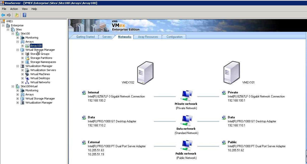This screenshot has height=164, width=307.
Task: Switch to the Array Resources tab
Action: [148, 37]
